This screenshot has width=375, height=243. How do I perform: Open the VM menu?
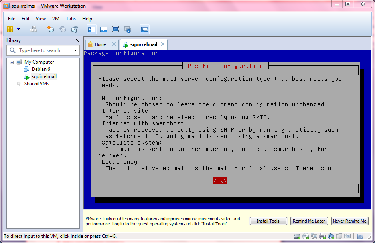point(56,19)
